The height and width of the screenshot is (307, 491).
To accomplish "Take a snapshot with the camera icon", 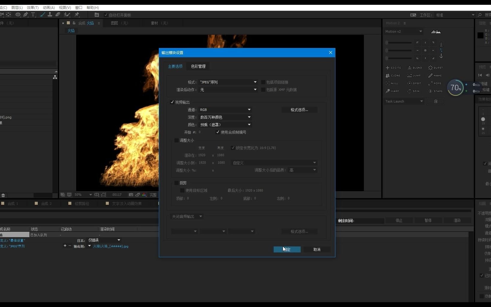I will (131, 195).
